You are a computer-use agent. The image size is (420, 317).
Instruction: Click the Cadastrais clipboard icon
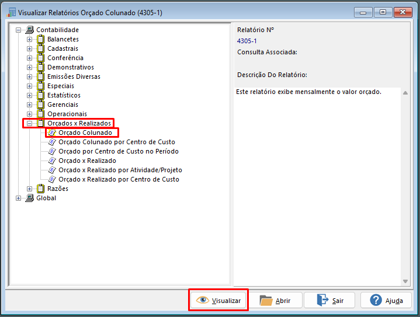[x=40, y=48]
